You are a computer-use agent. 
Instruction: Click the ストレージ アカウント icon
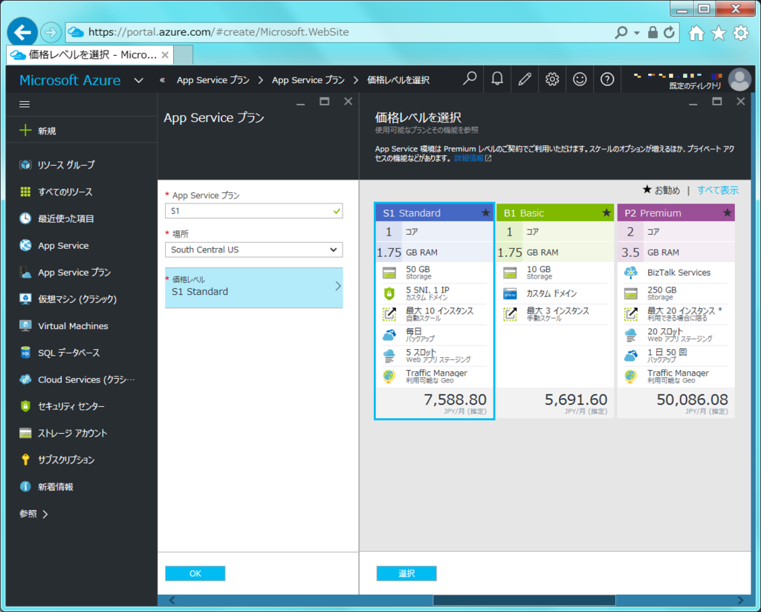[x=25, y=433]
